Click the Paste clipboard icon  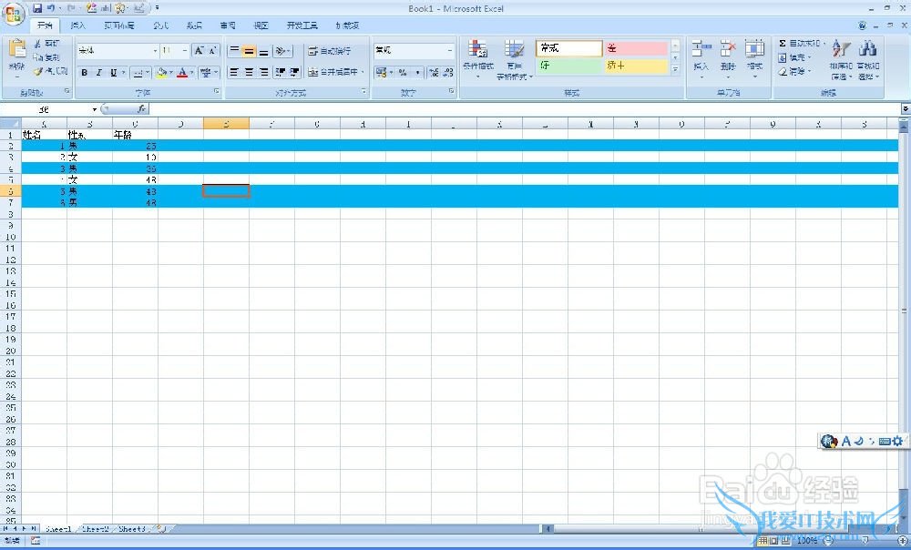click(16, 49)
